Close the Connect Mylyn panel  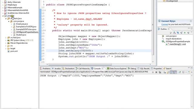[x=191, y=21]
